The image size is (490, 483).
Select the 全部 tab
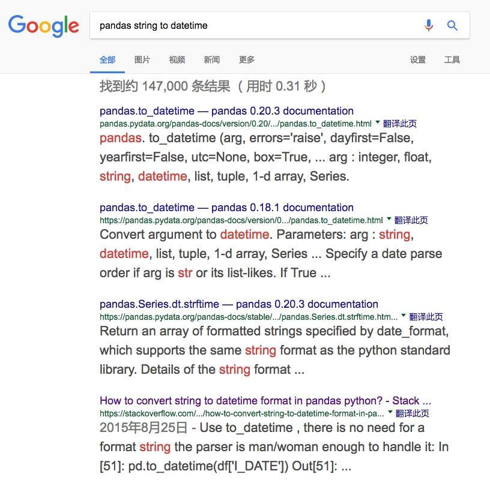[107, 59]
